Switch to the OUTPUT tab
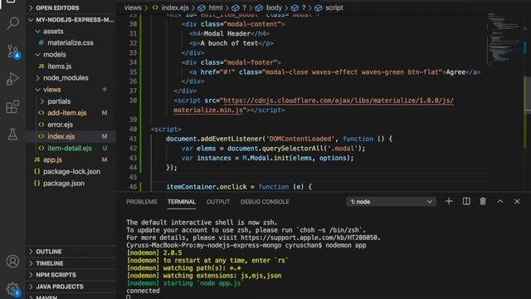 [218, 202]
